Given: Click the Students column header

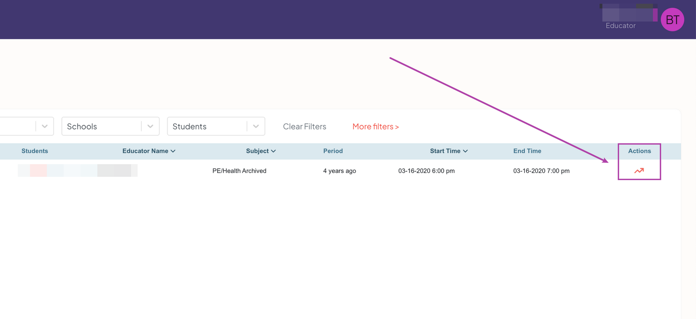Looking at the screenshot, I should (35, 151).
